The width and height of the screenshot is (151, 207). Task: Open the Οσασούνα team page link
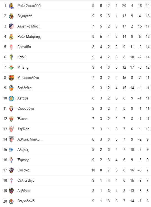[x=26, y=109]
